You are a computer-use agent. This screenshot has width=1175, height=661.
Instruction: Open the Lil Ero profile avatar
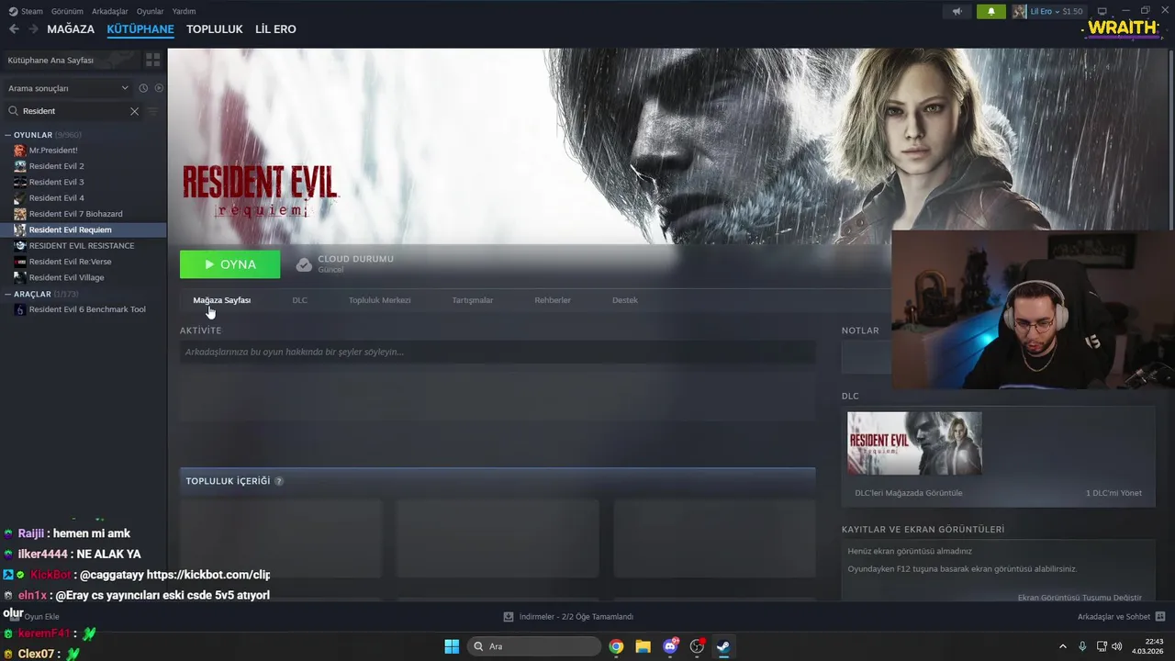tap(1019, 11)
